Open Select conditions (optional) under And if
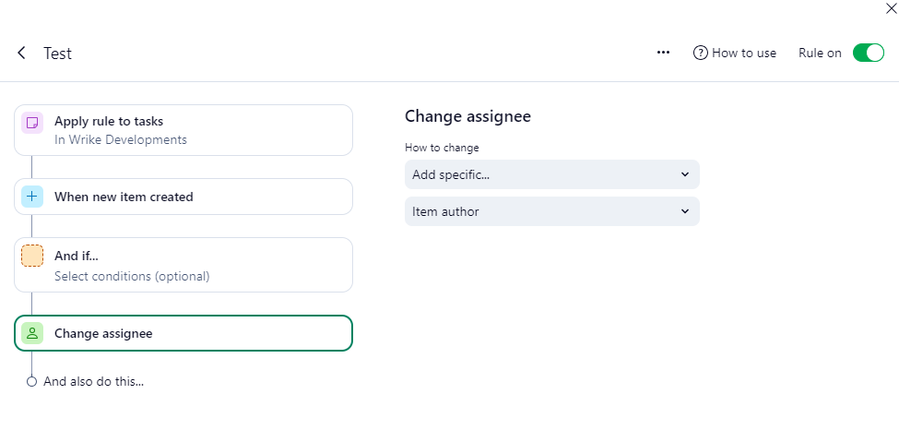This screenshot has height=442, width=899. [132, 276]
